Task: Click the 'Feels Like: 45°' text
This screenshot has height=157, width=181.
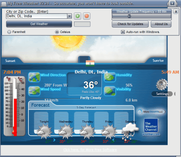Action: (x=90, y=92)
